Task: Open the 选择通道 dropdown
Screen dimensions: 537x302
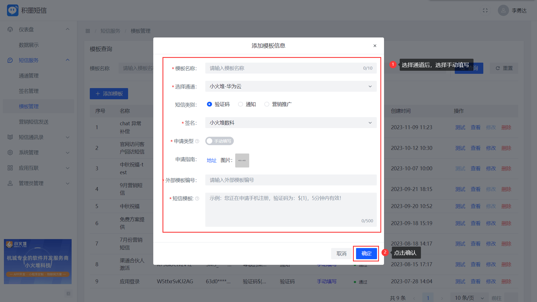Action: 291,86
